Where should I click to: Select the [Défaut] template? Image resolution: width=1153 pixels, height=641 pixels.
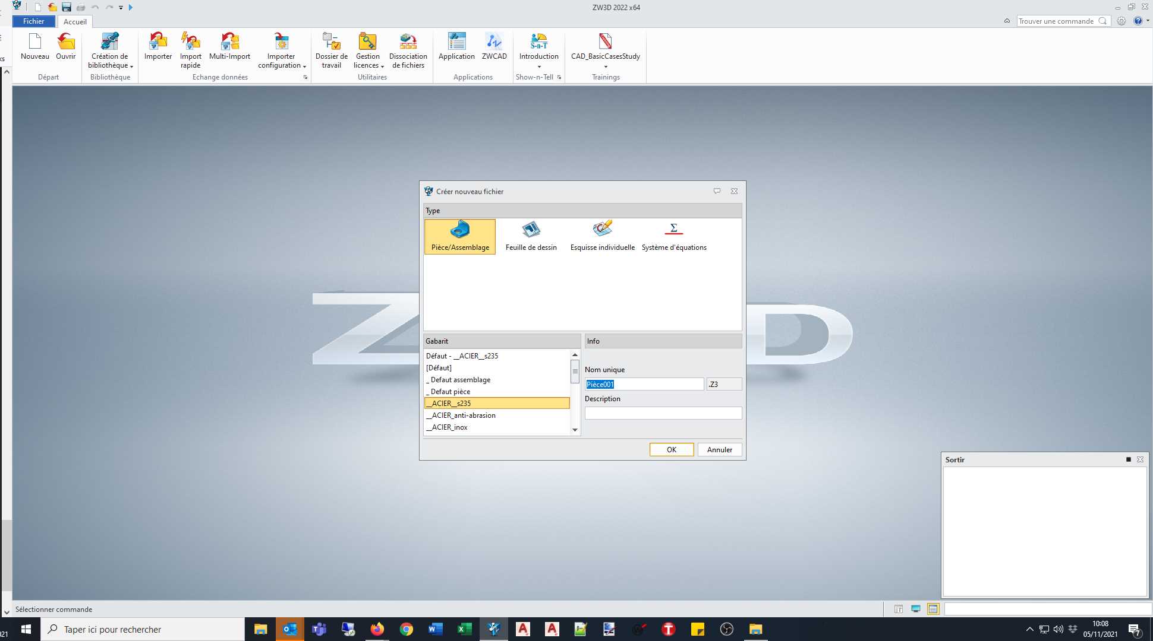(497, 367)
